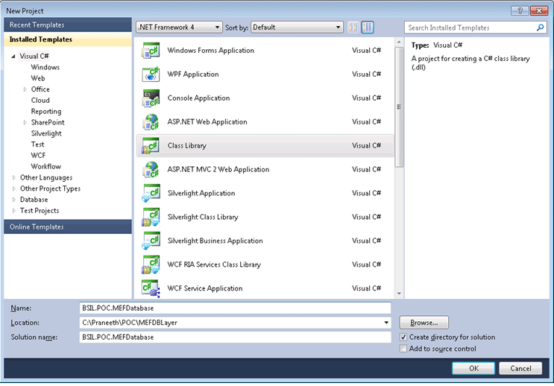Switch to medium icons view

(368, 27)
